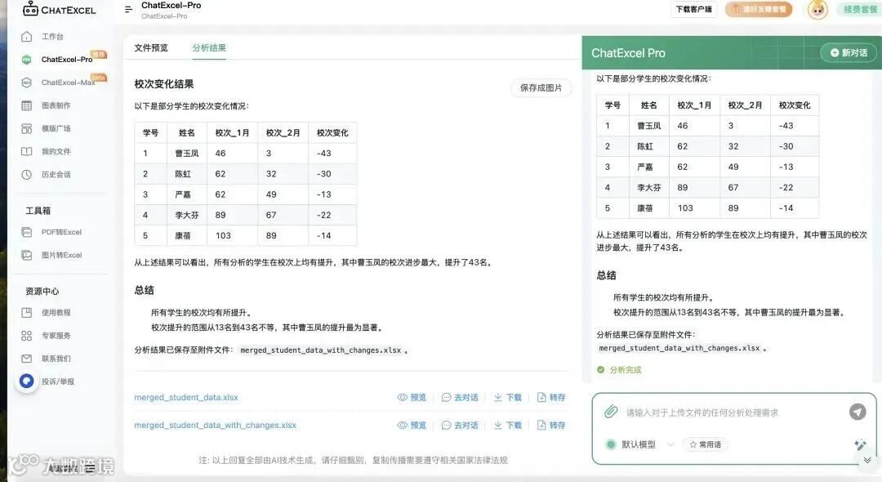Open 图表制作 chart maker
Viewport: 882px width, 482px height.
point(56,105)
